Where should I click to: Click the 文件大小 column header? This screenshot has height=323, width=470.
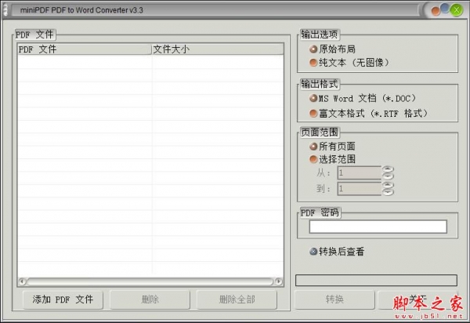[x=218, y=49]
